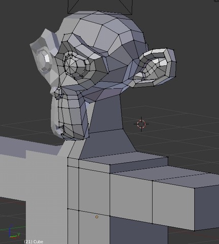Click the Y label on axis gizmo
This screenshot has width=219, height=244.
[18, 234]
